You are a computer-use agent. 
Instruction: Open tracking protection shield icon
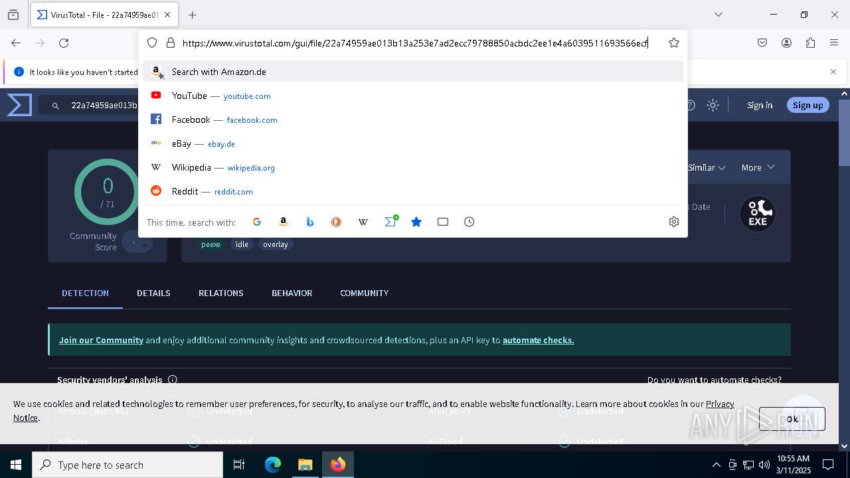pyautogui.click(x=152, y=42)
